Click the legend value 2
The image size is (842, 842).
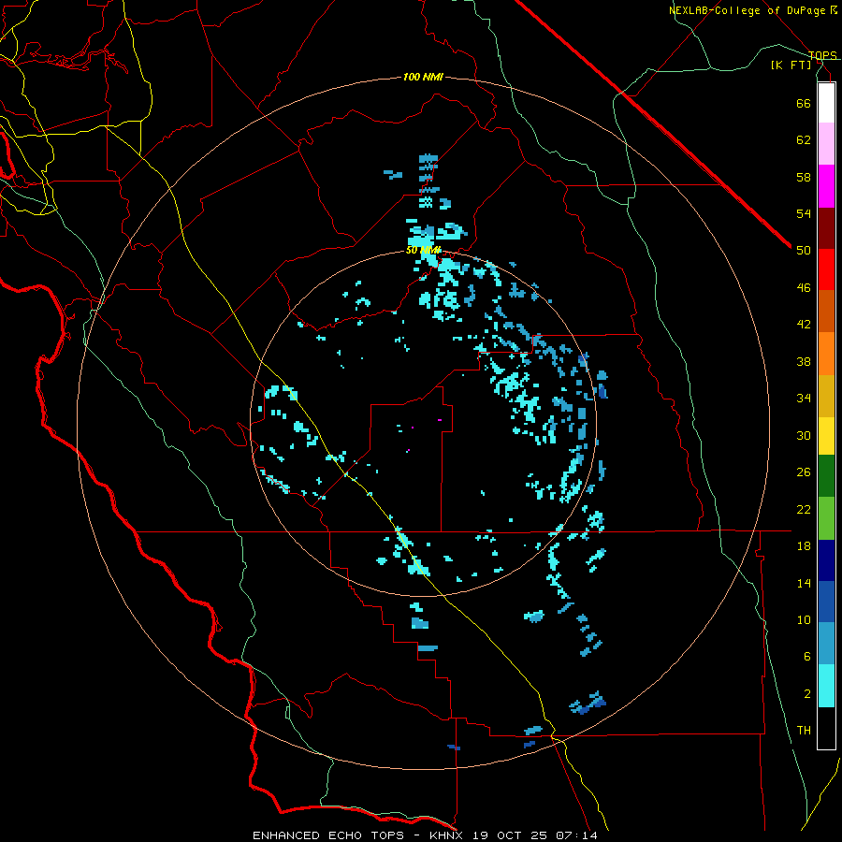[807, 694]
